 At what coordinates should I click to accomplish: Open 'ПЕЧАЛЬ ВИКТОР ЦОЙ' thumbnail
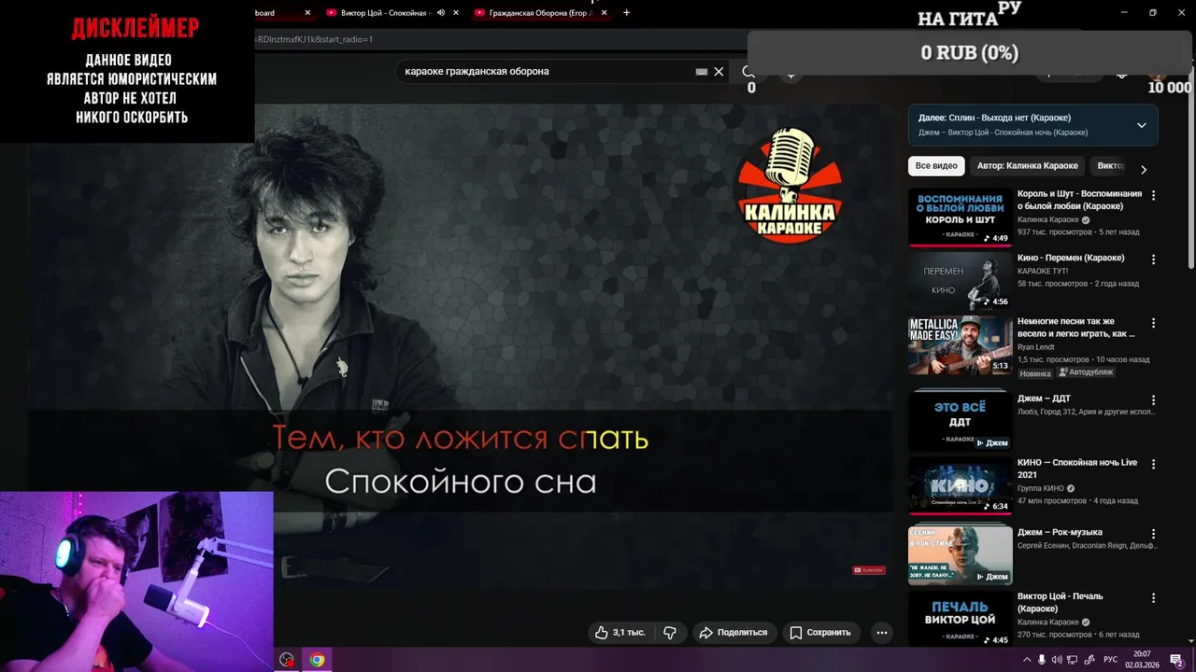coord(960,619)
